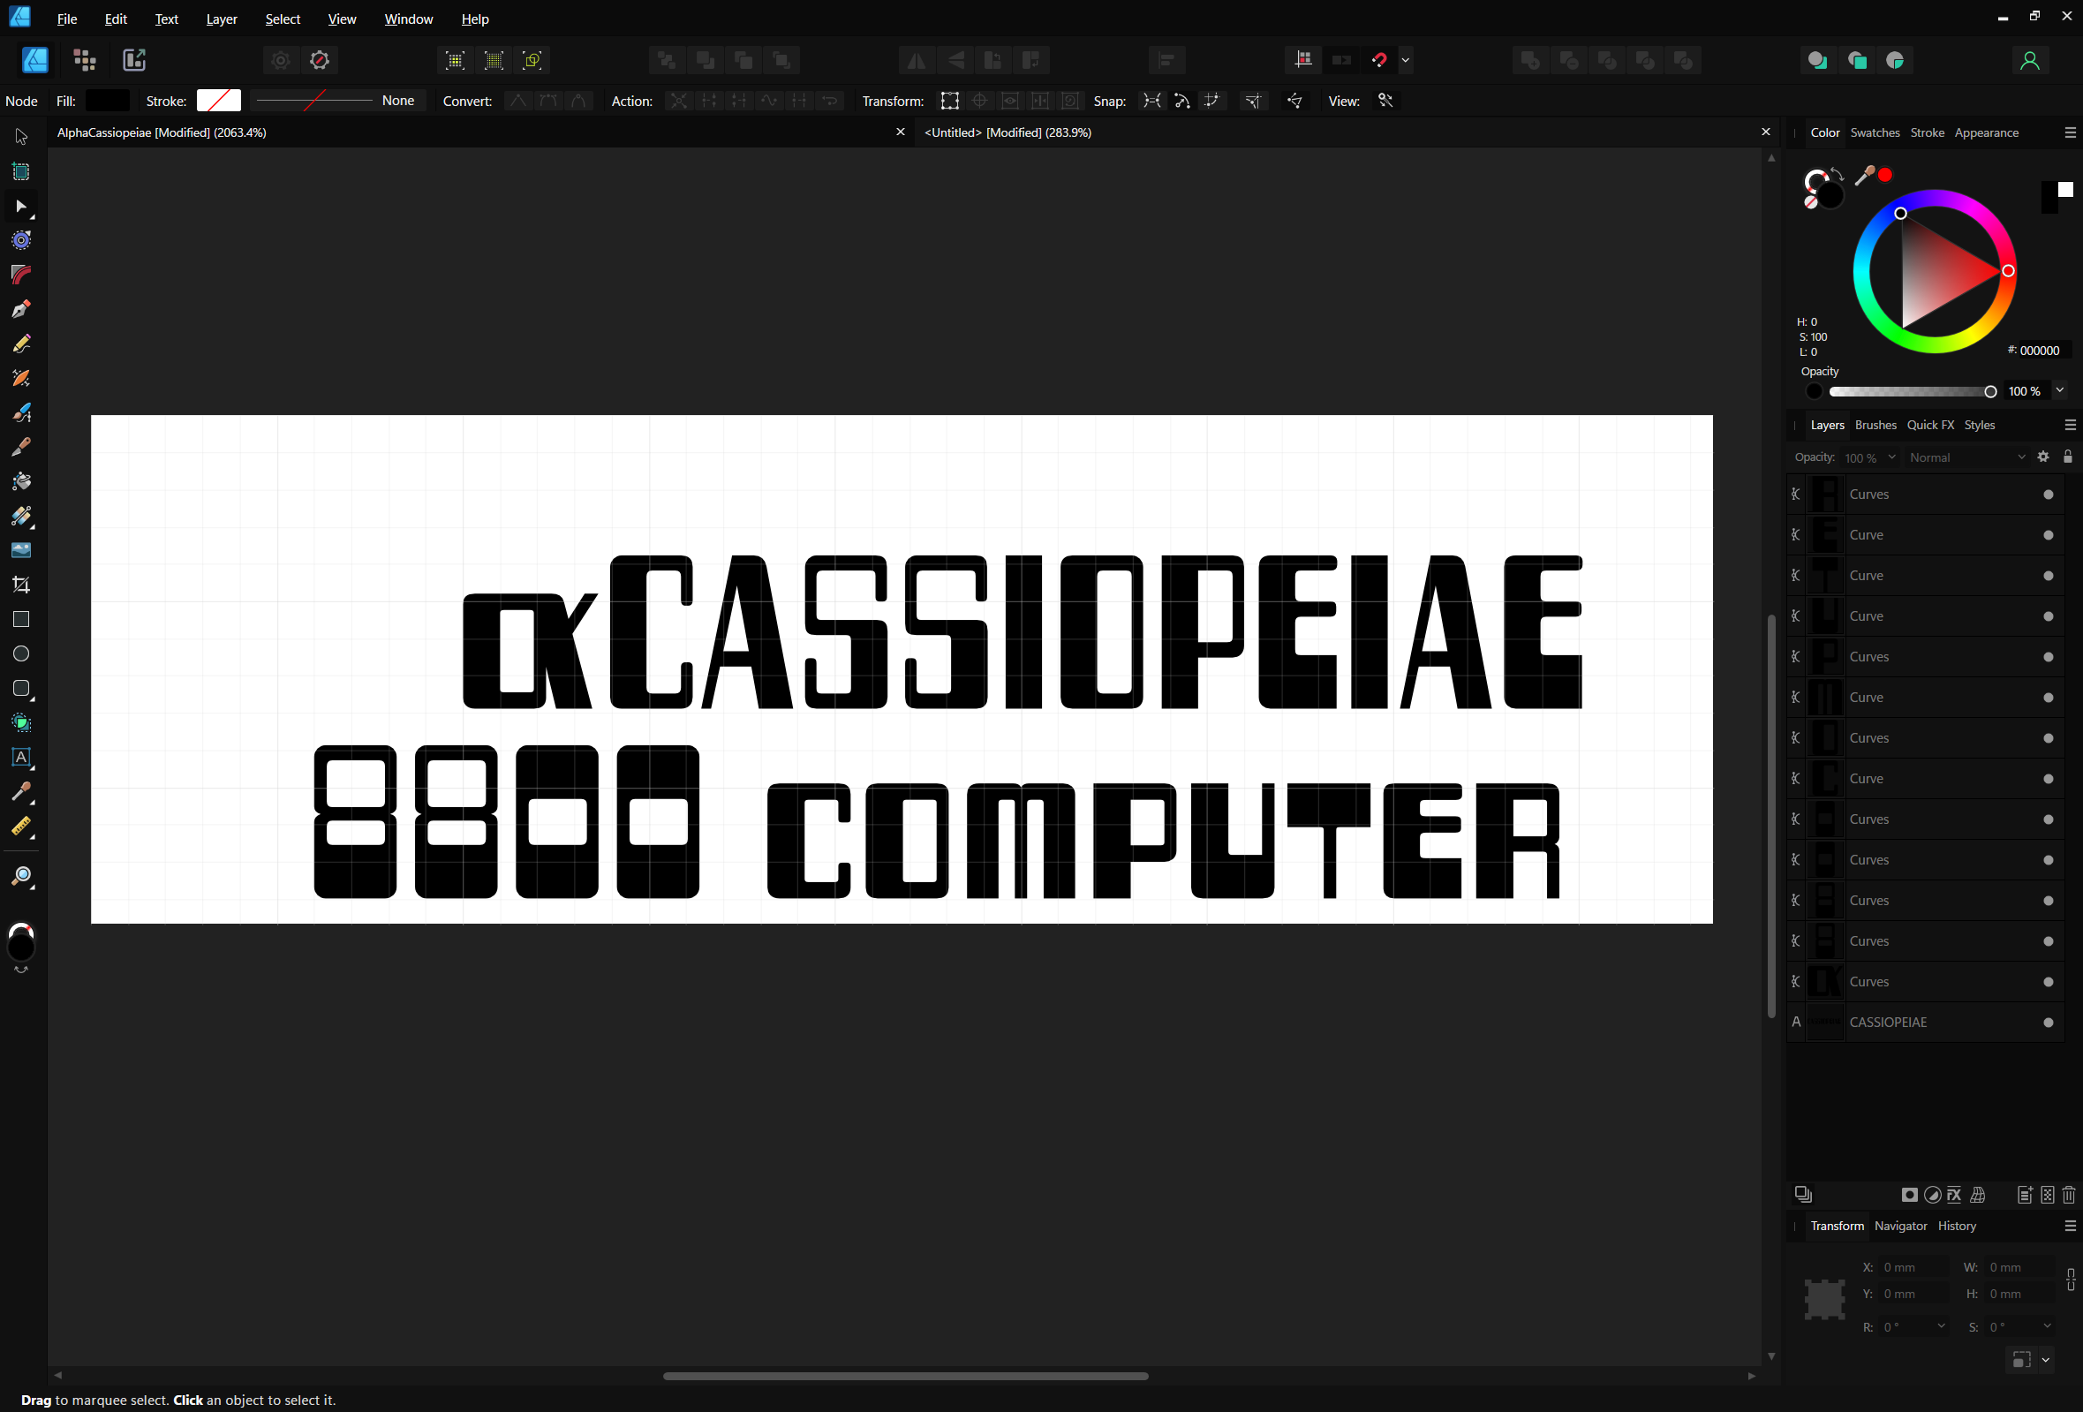Select the Crop tool

tap(20, 585)
